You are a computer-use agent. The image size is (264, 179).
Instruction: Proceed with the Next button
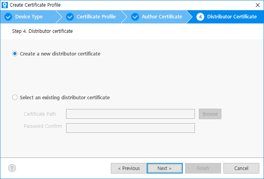164,168
